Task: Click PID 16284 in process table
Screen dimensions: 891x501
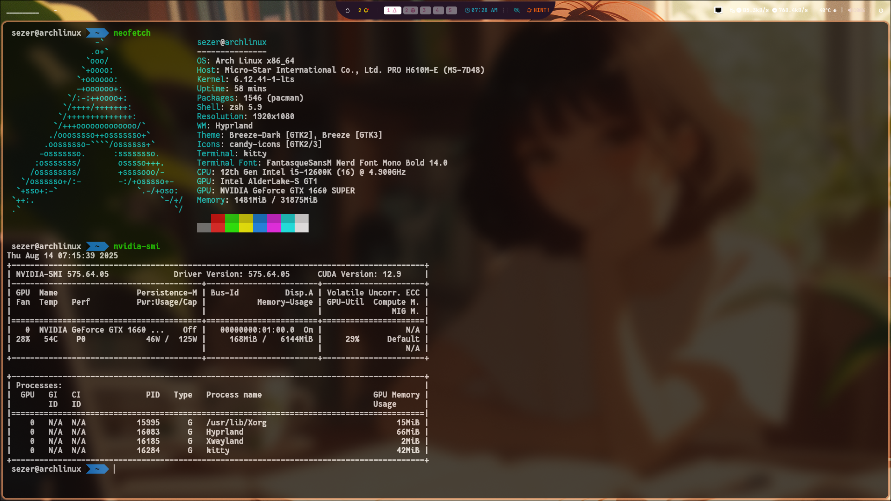Action: 148,450
